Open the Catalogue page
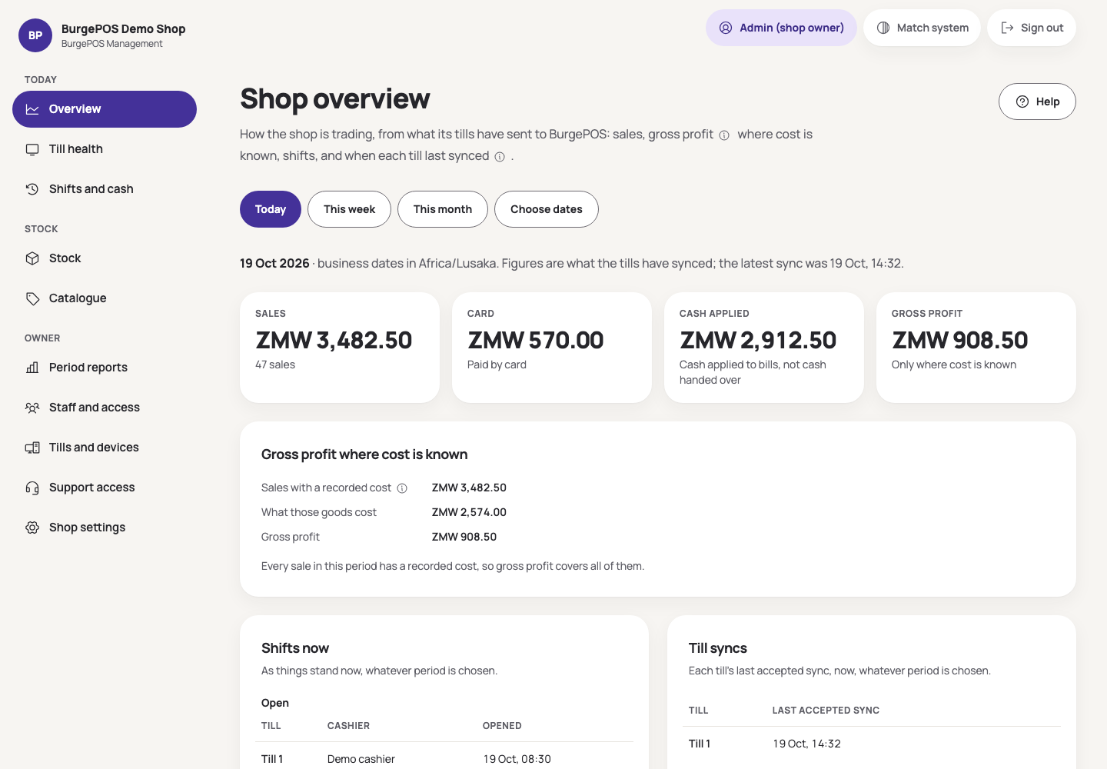Screen dimensions: 1107x769 [105, 298]
